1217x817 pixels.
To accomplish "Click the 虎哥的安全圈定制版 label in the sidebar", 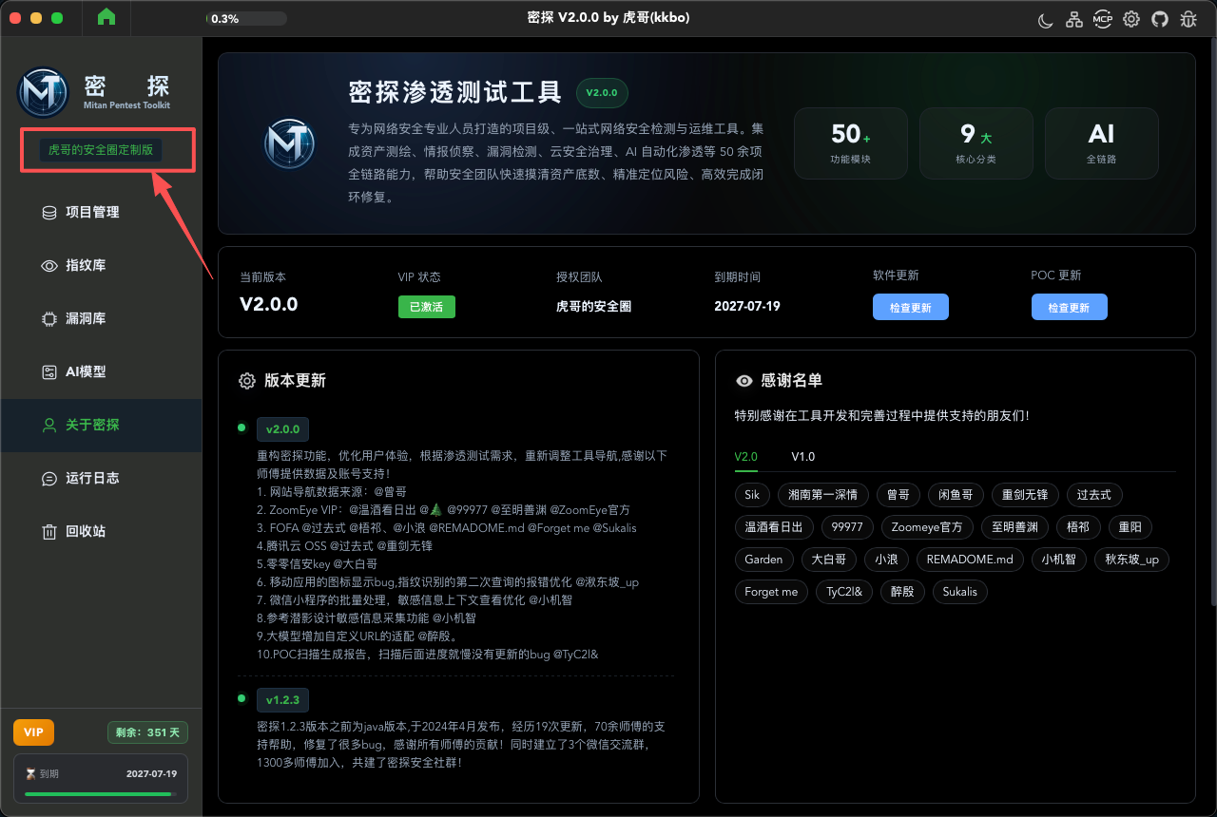I will coord(101,150).
